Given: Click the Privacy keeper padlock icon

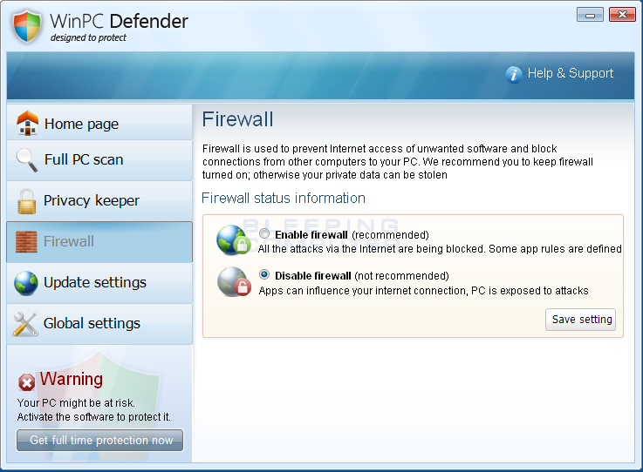Looking at the screenshot, I should click(x=27, y=201).
